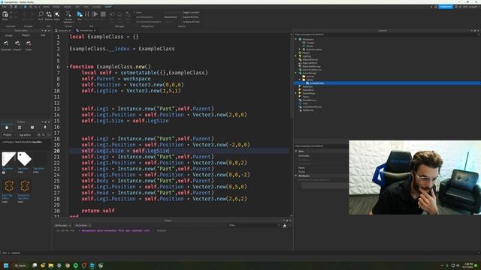Click the Step Over debugger icon
481x270 pixels.
[120, 15]
